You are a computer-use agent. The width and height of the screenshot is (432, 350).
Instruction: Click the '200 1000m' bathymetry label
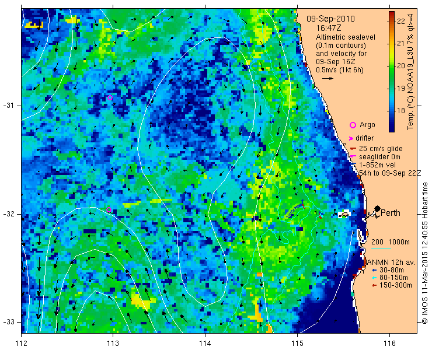pyautogui.click(x=391, y=242)
